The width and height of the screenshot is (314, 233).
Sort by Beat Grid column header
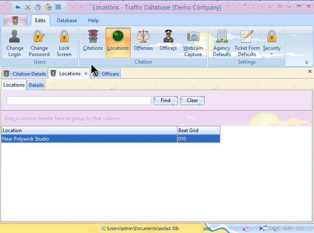pyautogui.click(x=199, y=131)
